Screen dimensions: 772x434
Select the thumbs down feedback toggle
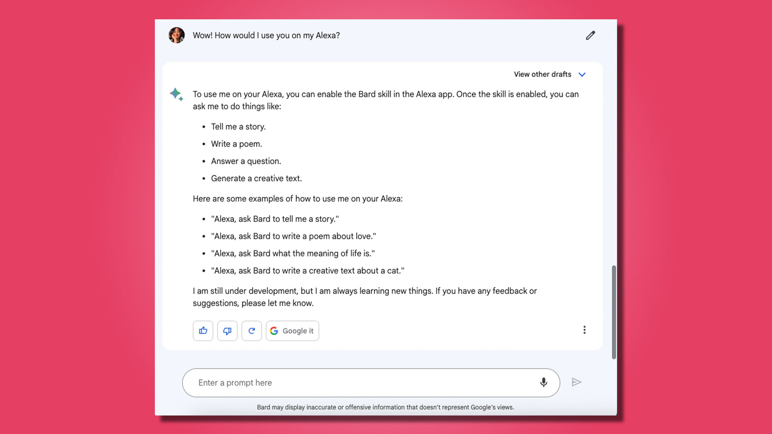(x=228, y=331)
